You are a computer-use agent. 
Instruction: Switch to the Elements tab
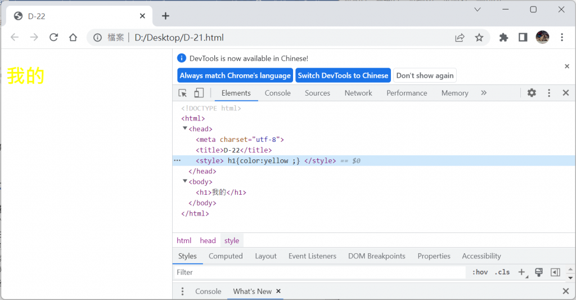[x=236, y=93]
